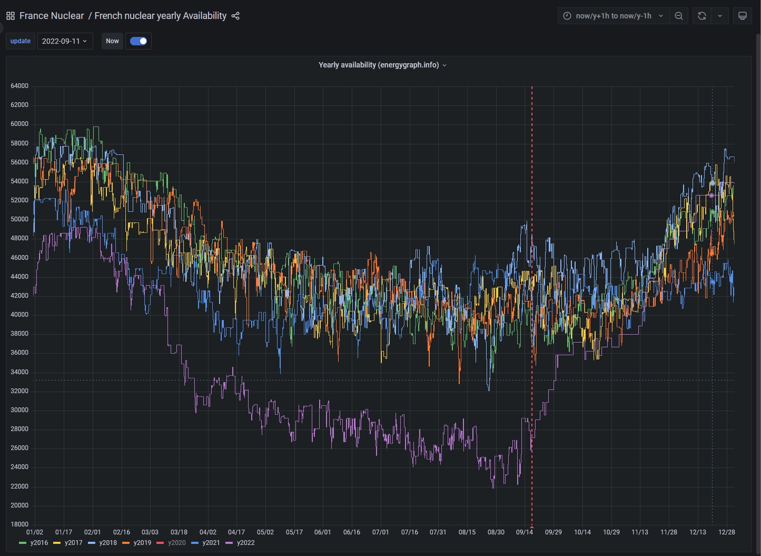Click the y2021 legend label
Screen dimensions: 761x556
(211, 543)
